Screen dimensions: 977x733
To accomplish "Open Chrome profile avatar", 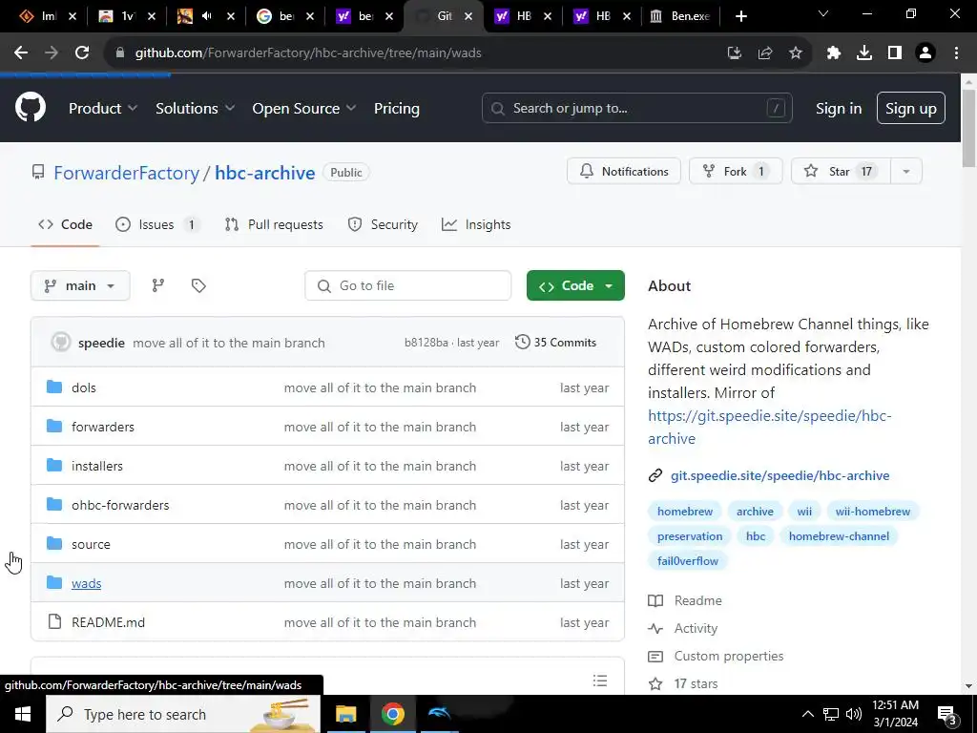I will coord(925,53).
